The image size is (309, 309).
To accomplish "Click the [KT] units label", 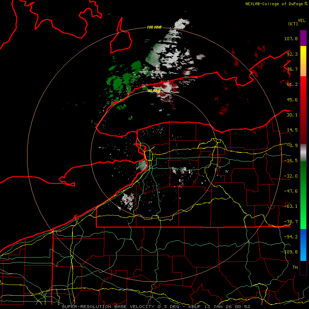I will pyautogui.click(x=293, y=24).
